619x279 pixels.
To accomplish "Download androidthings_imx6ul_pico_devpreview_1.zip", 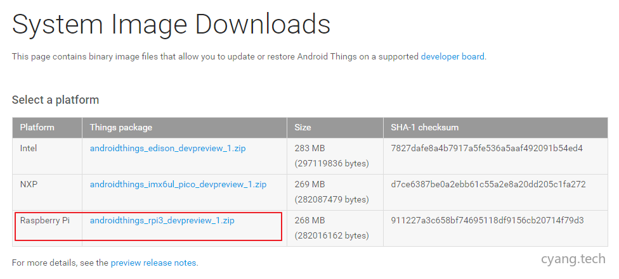I will (x=178, y=184).
